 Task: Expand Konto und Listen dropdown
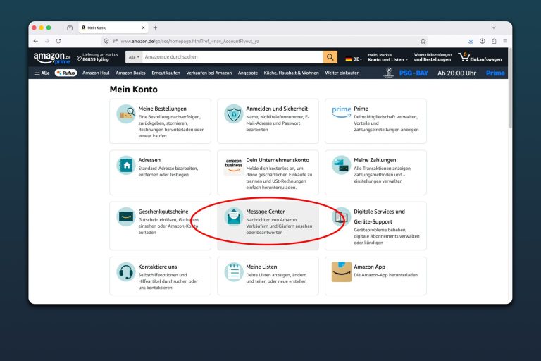pos(387,57)
